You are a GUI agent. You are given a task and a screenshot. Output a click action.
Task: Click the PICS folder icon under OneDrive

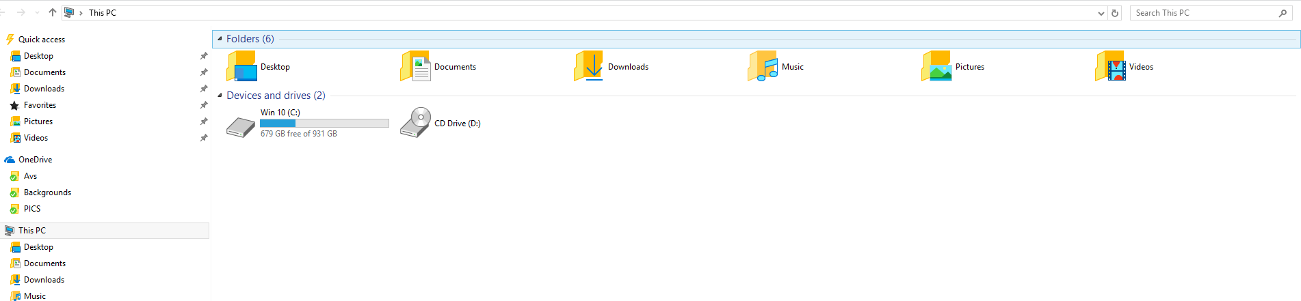[14, 209]
